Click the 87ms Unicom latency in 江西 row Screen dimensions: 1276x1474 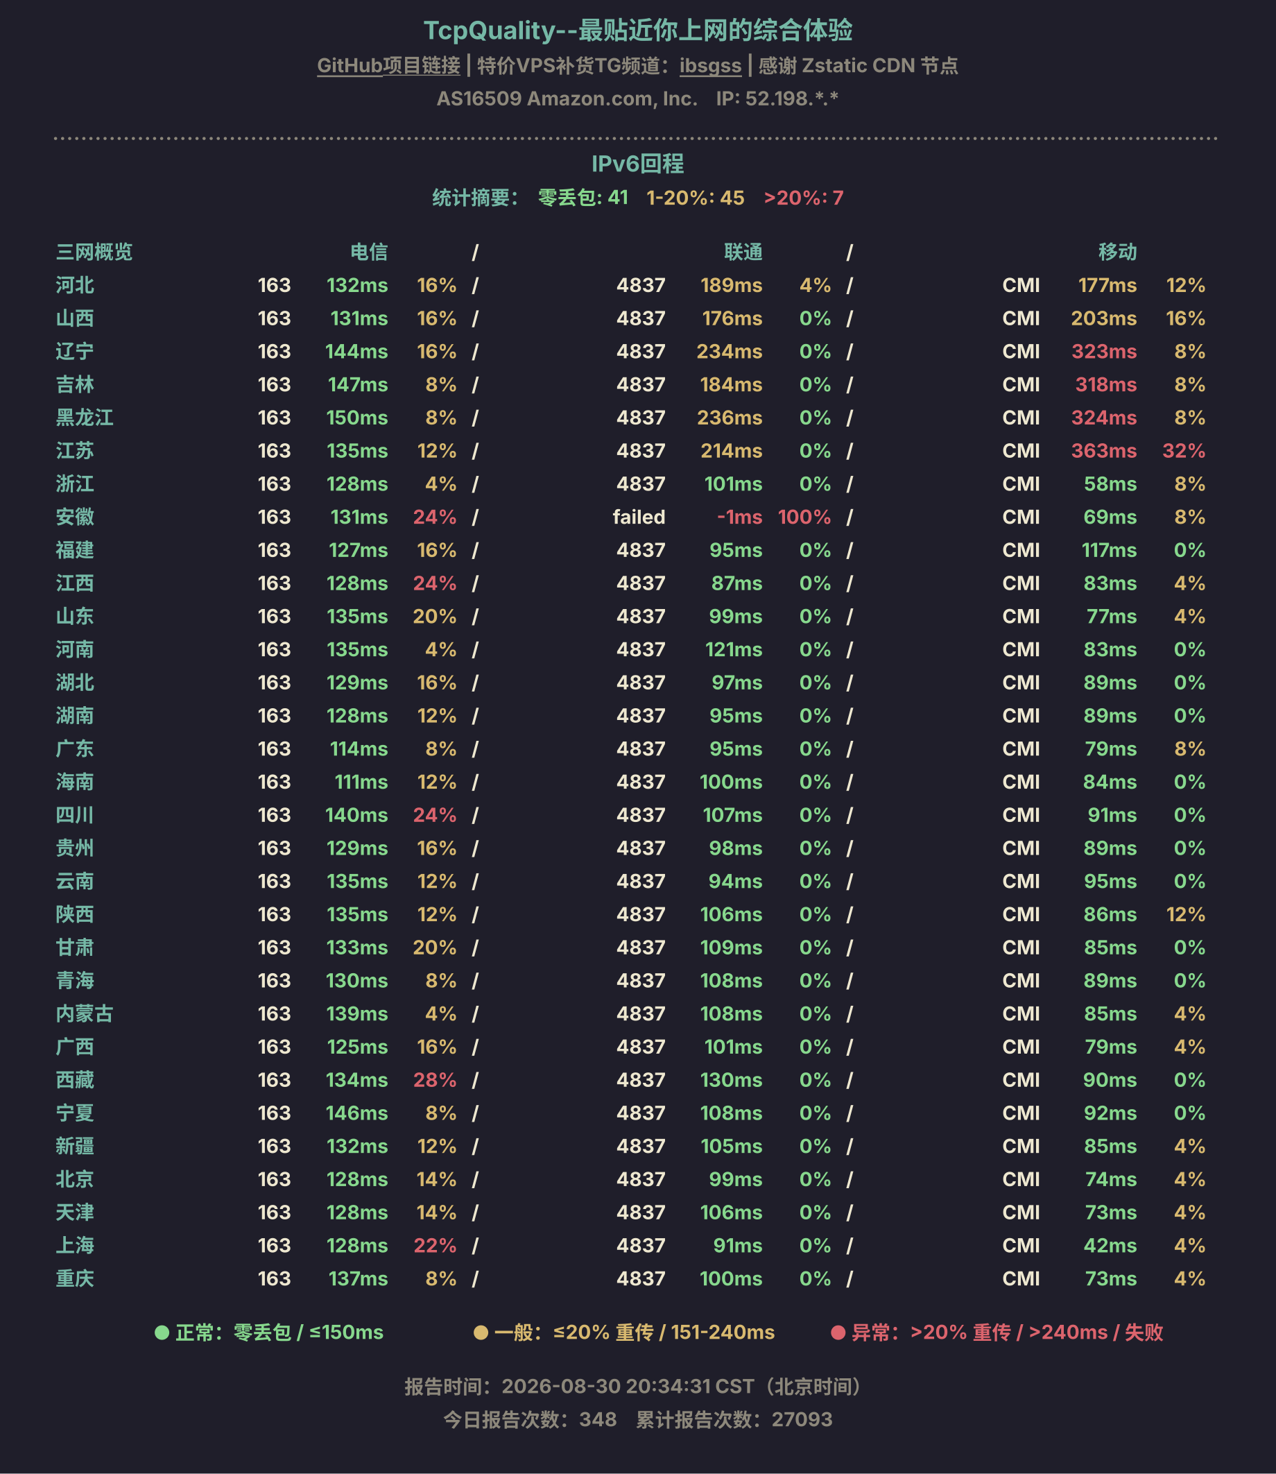(736, 583)
